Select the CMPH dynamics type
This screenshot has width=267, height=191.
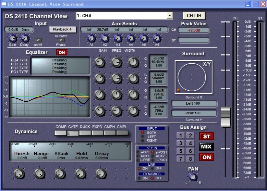(110, 133)
